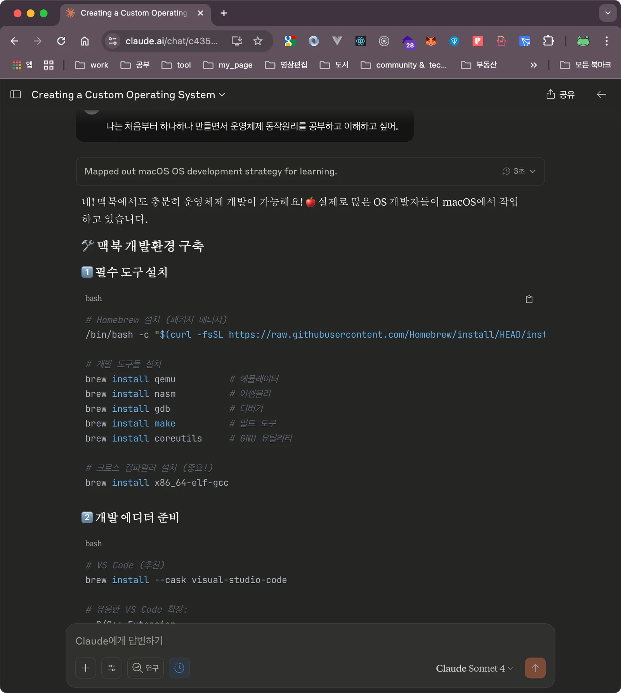This screenshot has width=621, height=693.
Task: Open the 도서 bookmark folder
Action: coord(334,65)
